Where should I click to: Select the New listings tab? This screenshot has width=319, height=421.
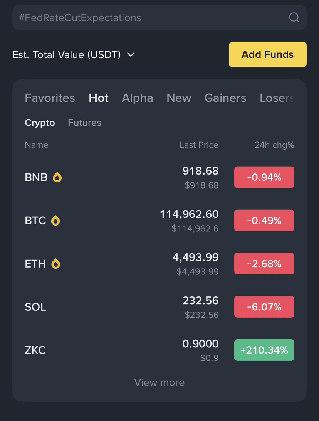click(179, 98)
